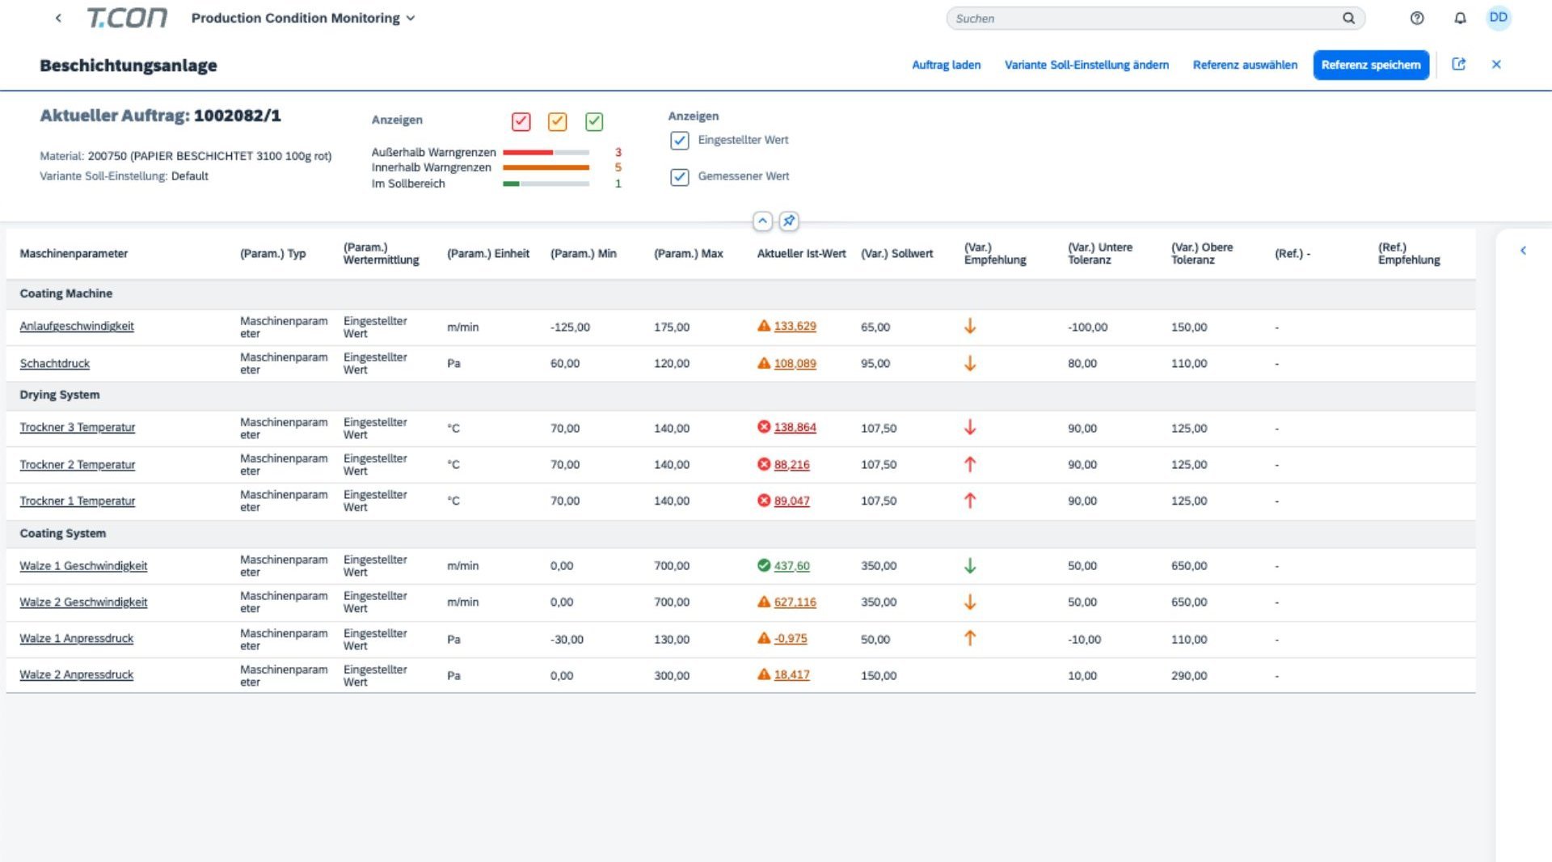1552x862 pixels.
Task: Click warning icon next to 627,116
Action: coord(764,602)
